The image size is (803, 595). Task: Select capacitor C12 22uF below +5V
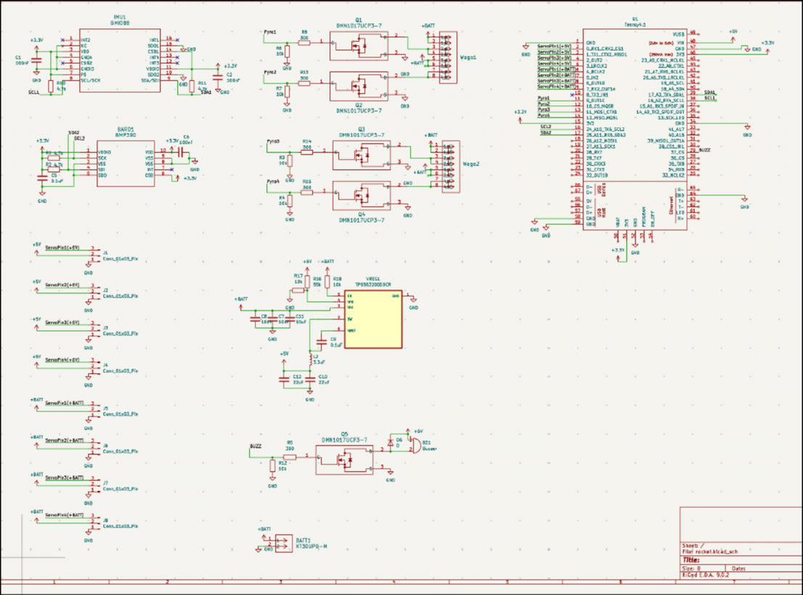tap(284, 379)
